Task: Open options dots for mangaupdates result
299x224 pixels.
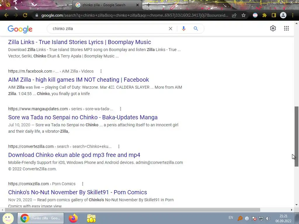Action: click(x=121, y=109)
